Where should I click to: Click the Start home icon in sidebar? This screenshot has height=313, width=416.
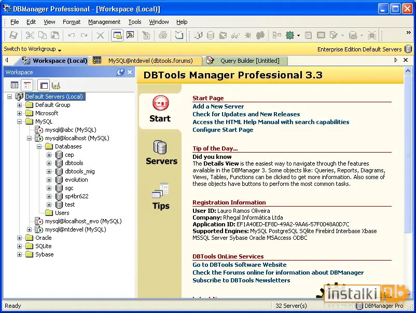click(160, 103)
